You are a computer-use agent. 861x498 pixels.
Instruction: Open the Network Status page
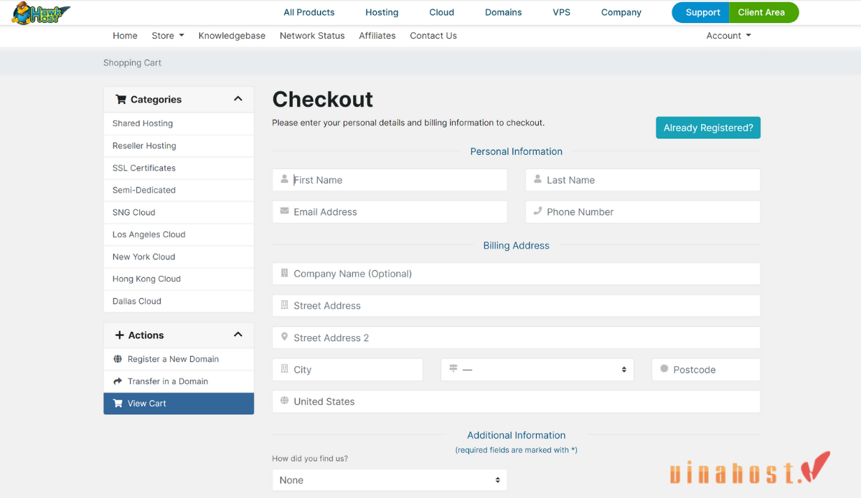click(312, 35)
